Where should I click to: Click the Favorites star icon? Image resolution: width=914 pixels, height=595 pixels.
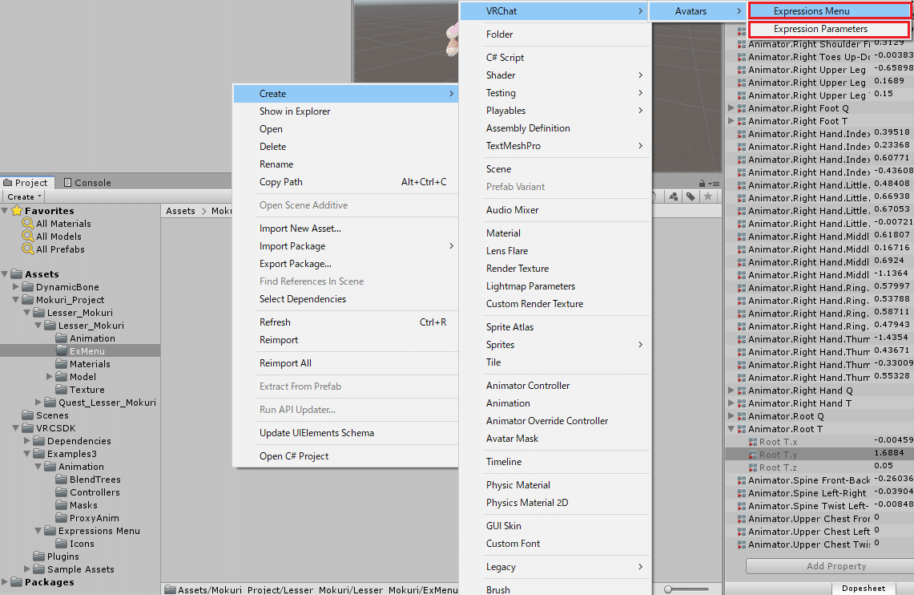16,211
